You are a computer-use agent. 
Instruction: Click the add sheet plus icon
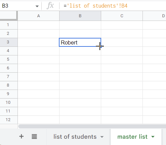click(x=21, y=136)
